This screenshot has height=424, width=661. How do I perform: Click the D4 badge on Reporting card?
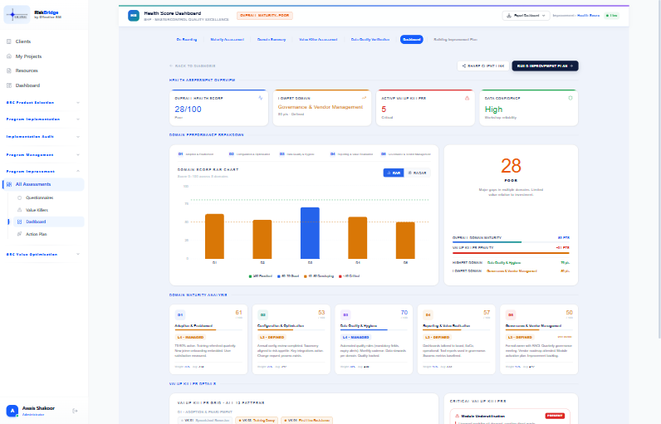click(x=428, y=315)
